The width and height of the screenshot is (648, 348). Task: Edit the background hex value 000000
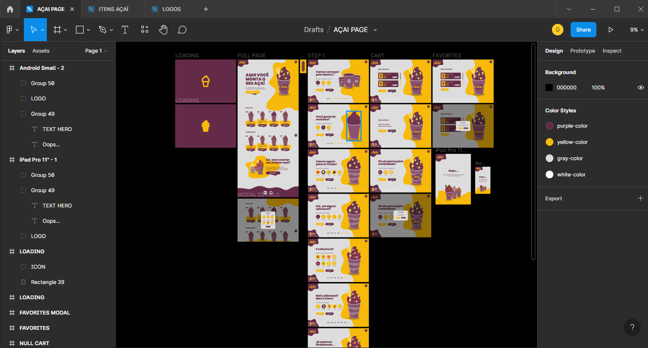[567, 87]
